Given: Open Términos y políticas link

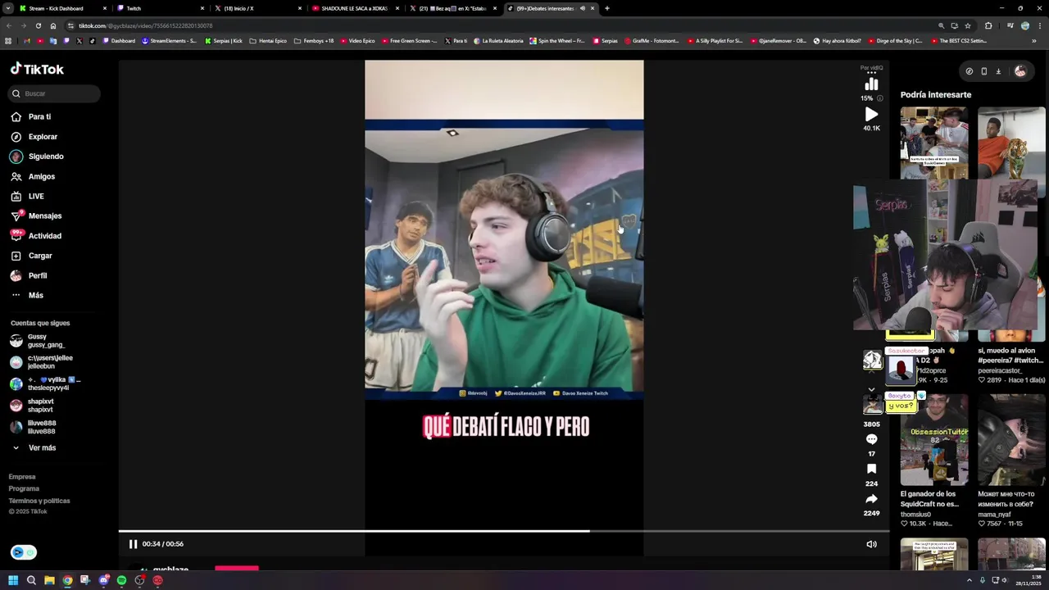Looking at the screenshot, I should click(39, 501).
